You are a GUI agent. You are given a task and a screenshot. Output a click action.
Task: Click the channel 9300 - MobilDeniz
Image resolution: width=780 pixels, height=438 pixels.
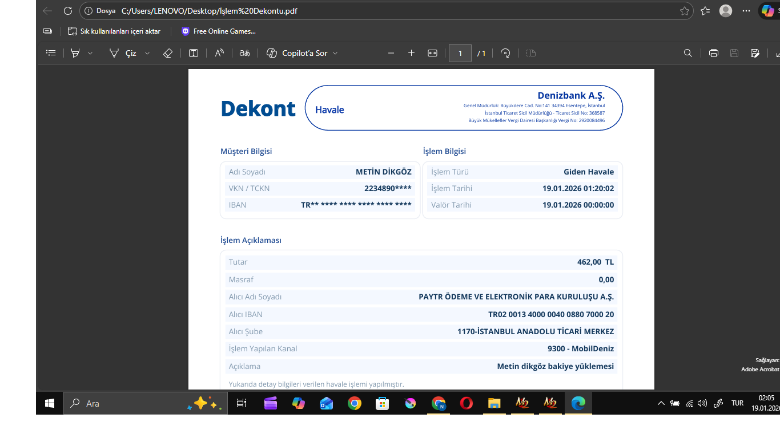click(581, 348)
